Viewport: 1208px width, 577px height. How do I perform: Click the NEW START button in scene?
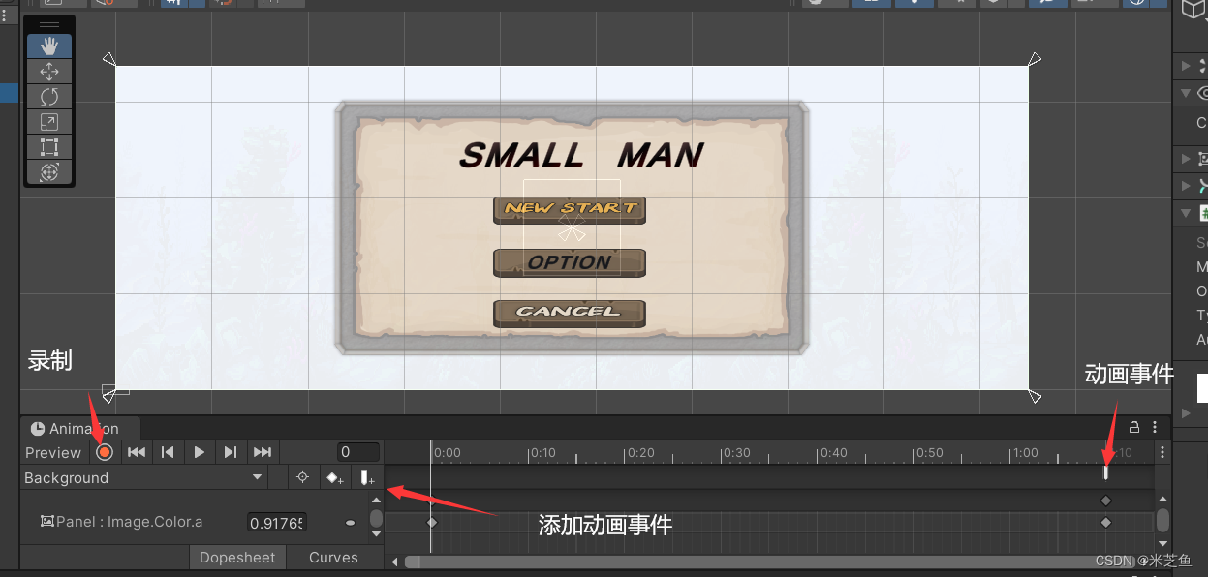[570, 208]
